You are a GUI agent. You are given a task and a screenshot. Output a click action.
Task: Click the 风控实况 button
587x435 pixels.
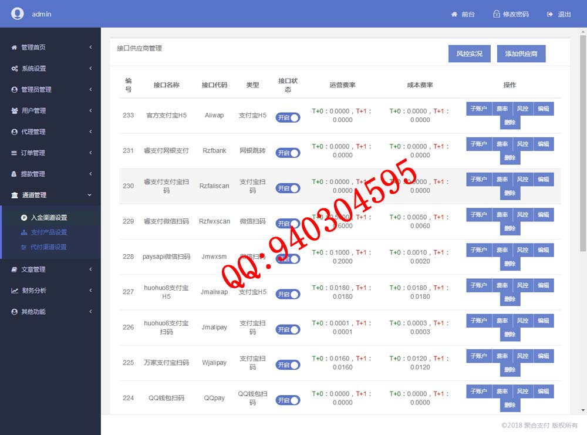pyautogui.click(x=470, y=53)
